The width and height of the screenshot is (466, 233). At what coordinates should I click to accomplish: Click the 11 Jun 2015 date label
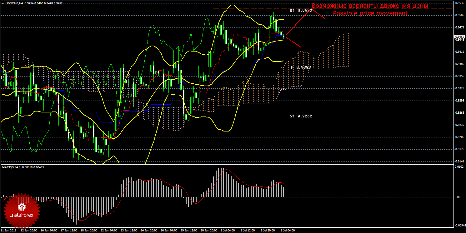[x=9, y=231]
